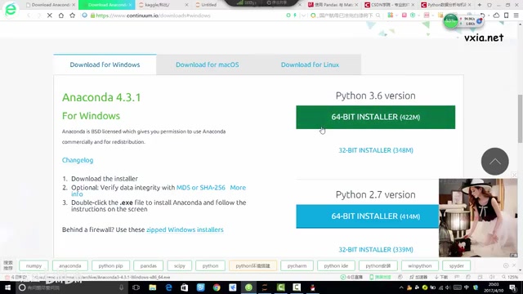
Task: Download Python 3.6 64-BIT INSTALLER (422M)
Action: tap(375, 117)
